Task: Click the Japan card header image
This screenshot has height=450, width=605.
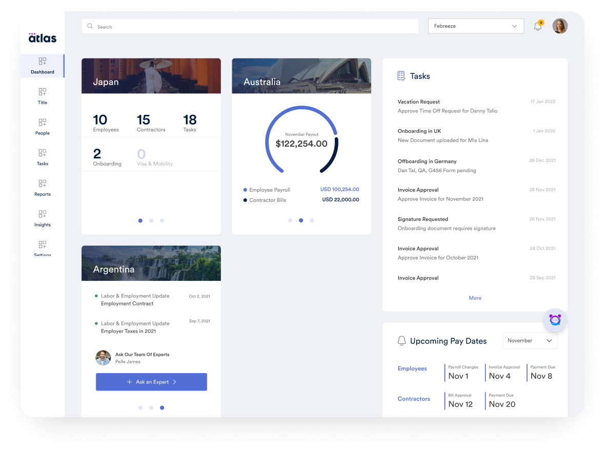Action: (x=151, y=76)
